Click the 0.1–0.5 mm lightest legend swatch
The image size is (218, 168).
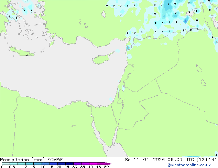pos(6,164)
